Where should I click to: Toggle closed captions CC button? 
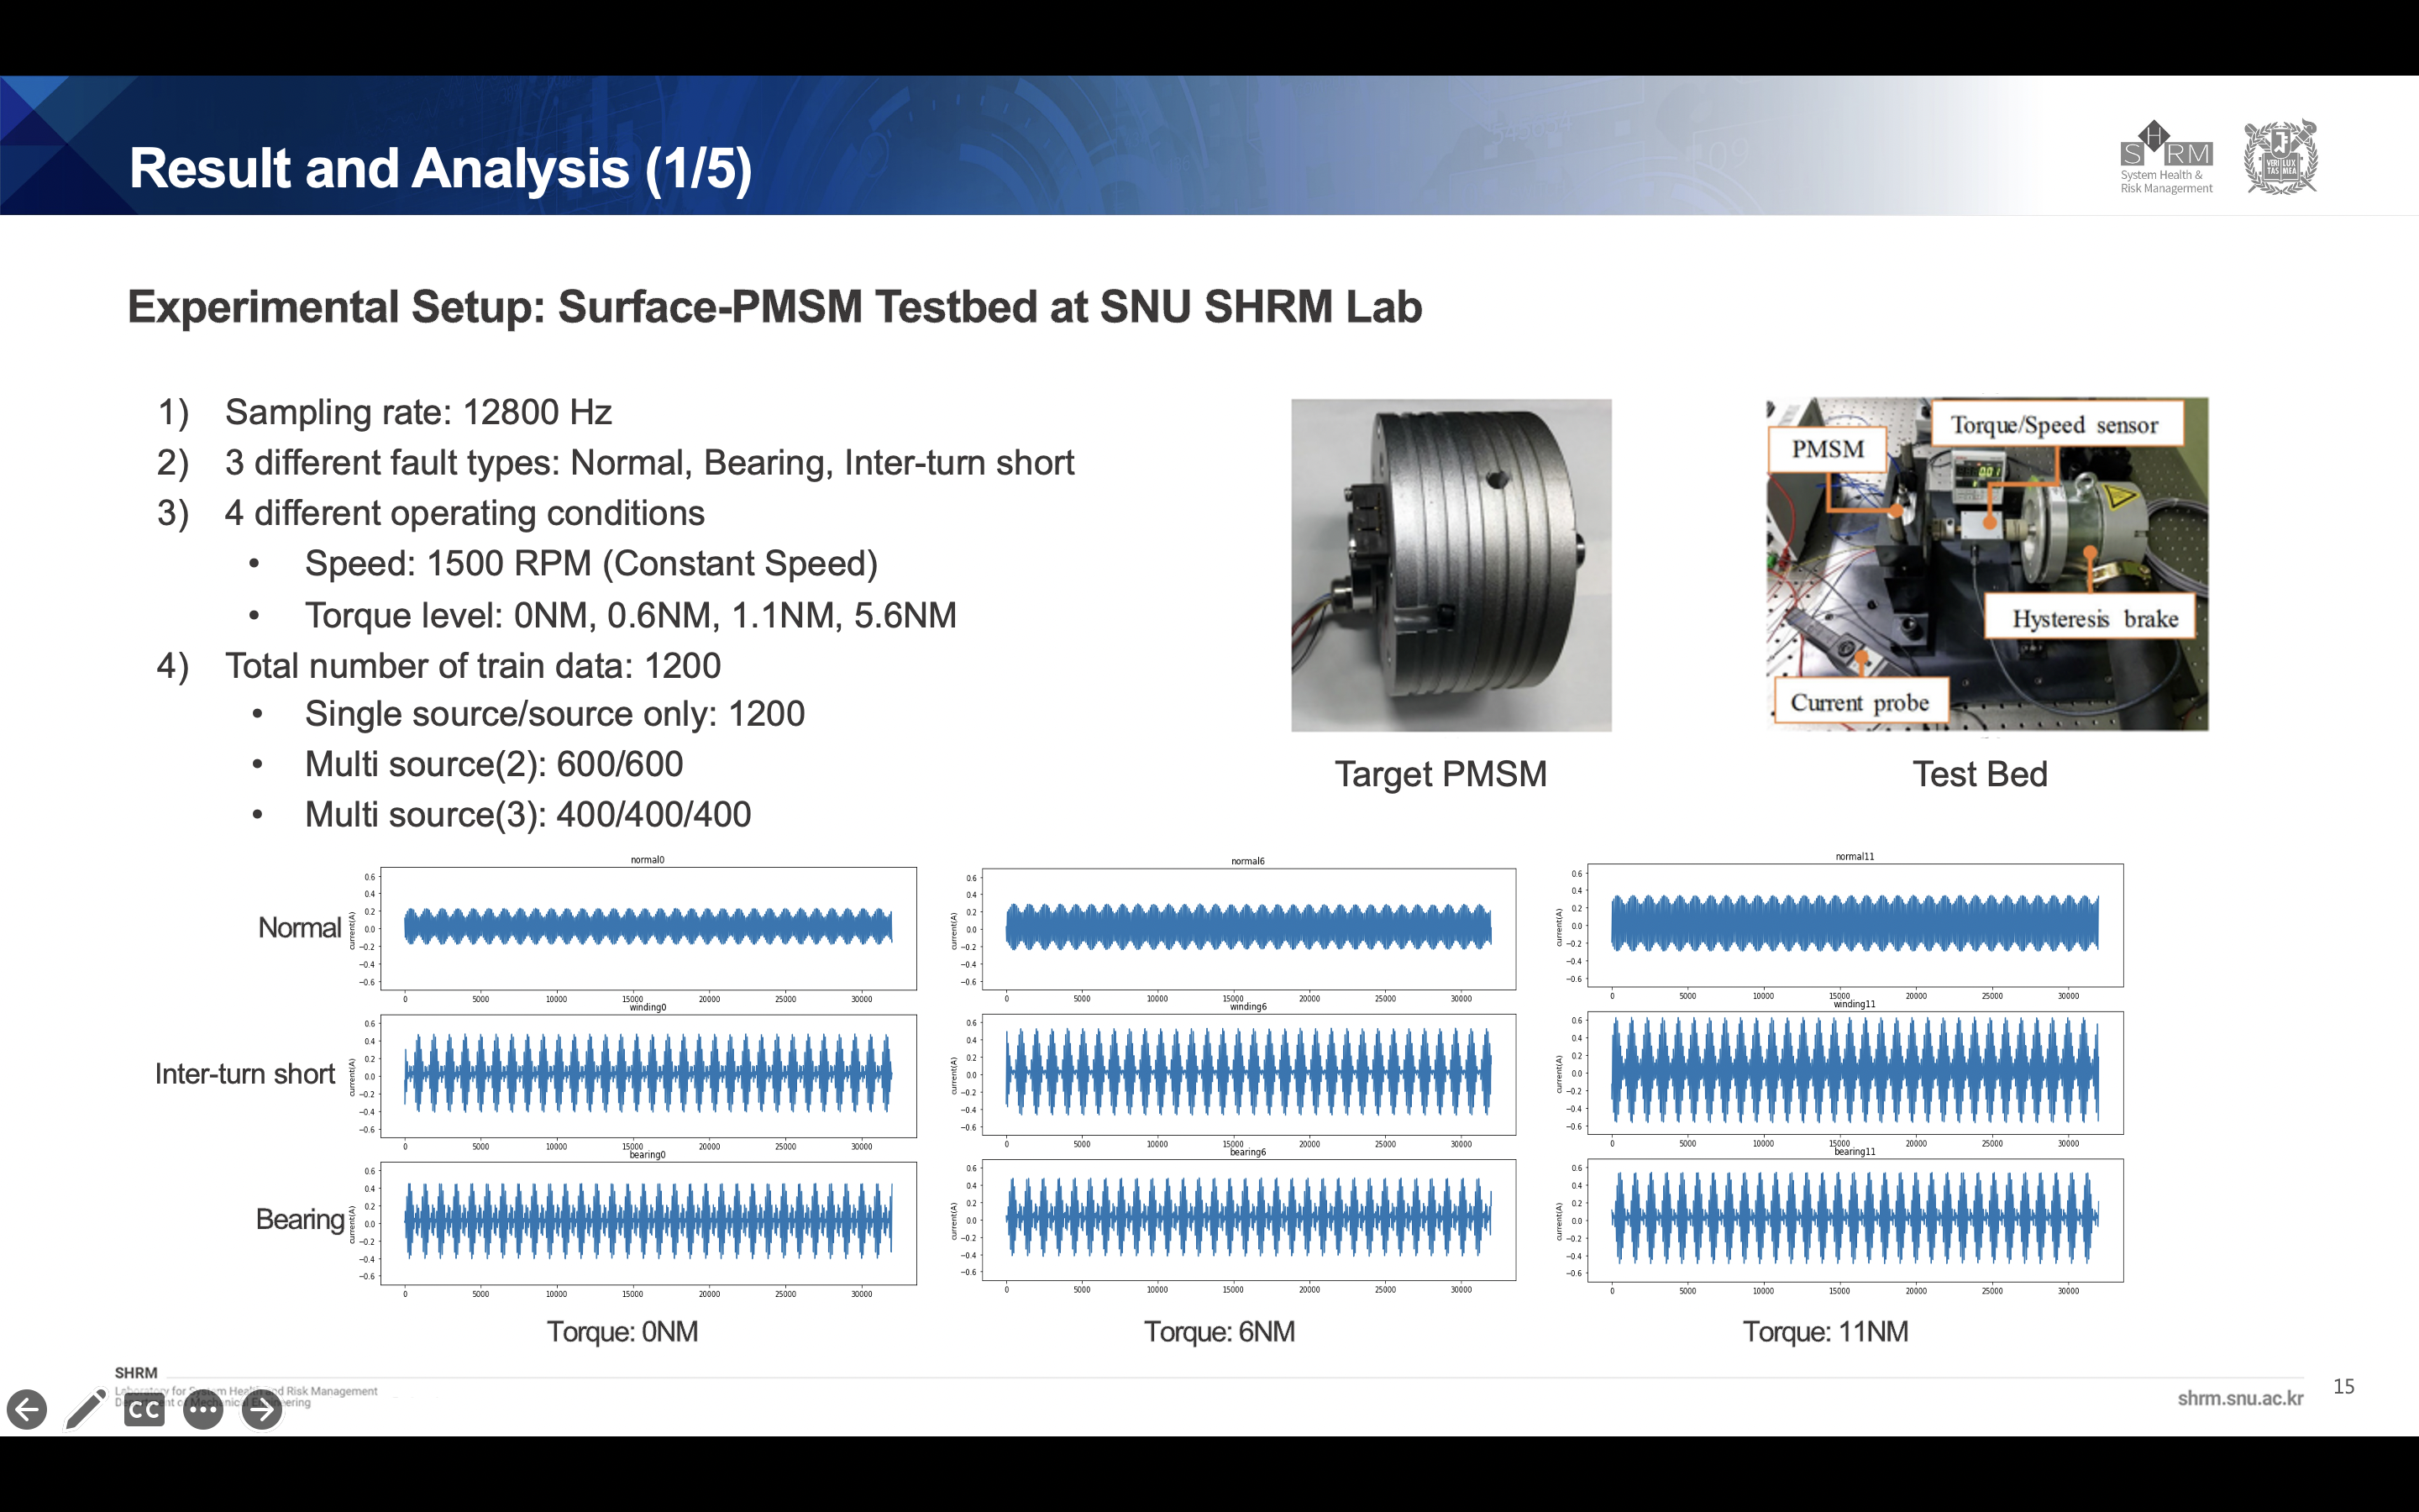(145, 1410)
